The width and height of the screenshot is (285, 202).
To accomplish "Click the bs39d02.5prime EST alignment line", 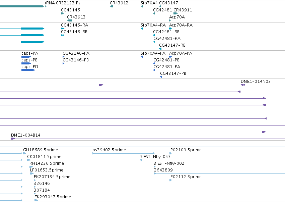I will (x=124, y=154).
